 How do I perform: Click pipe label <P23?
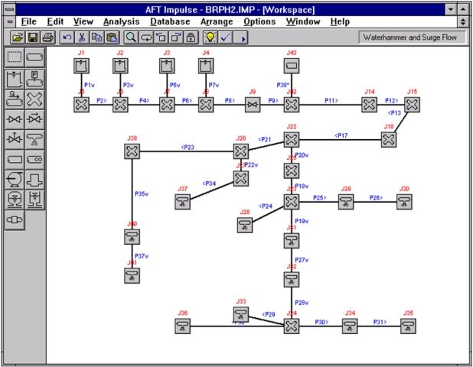[x=188, y=147]
